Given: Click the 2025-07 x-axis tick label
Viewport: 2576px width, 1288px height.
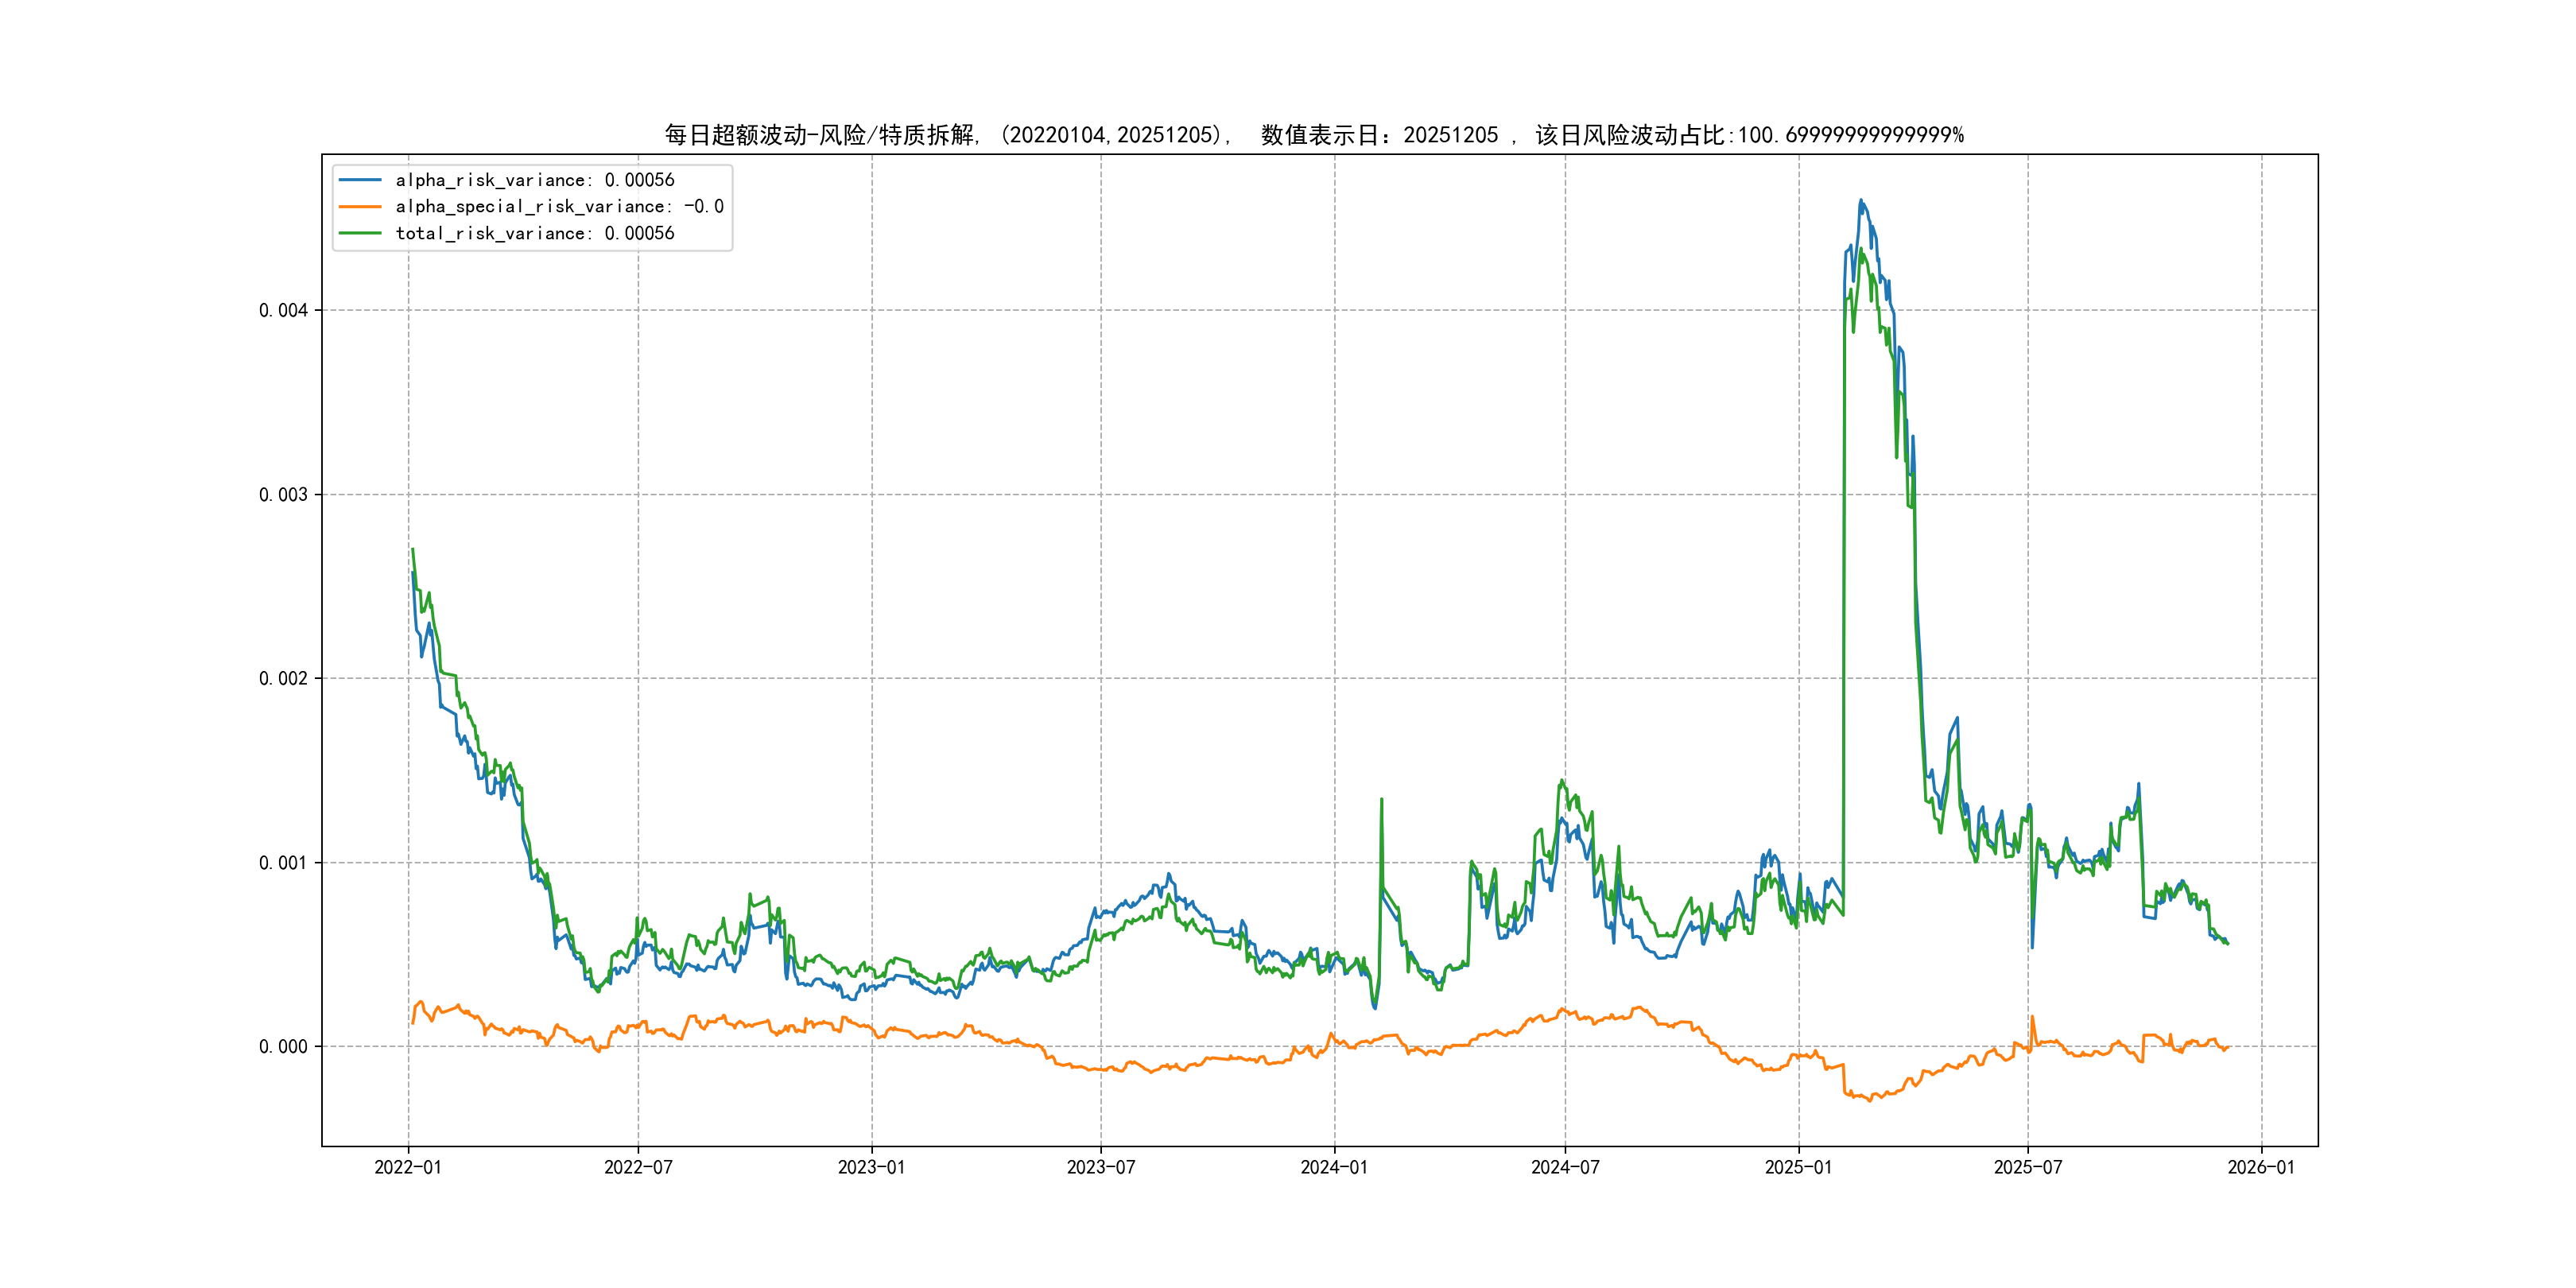Looking at the screenshot, I should [2028, 1167].
